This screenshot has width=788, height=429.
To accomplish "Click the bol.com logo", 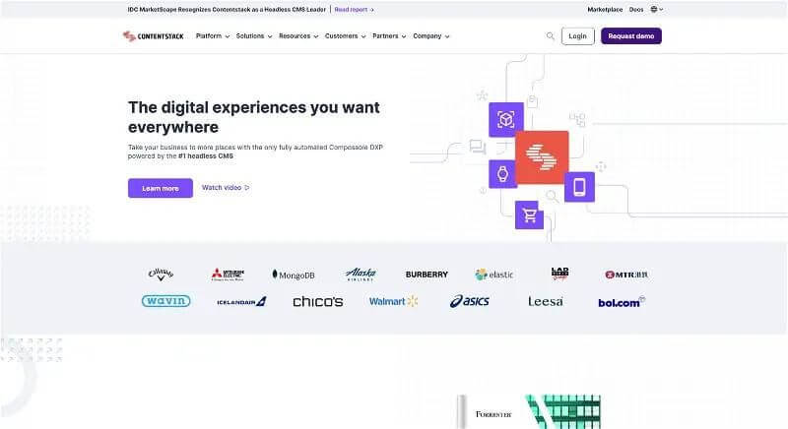I will click(x=622, y=302).
